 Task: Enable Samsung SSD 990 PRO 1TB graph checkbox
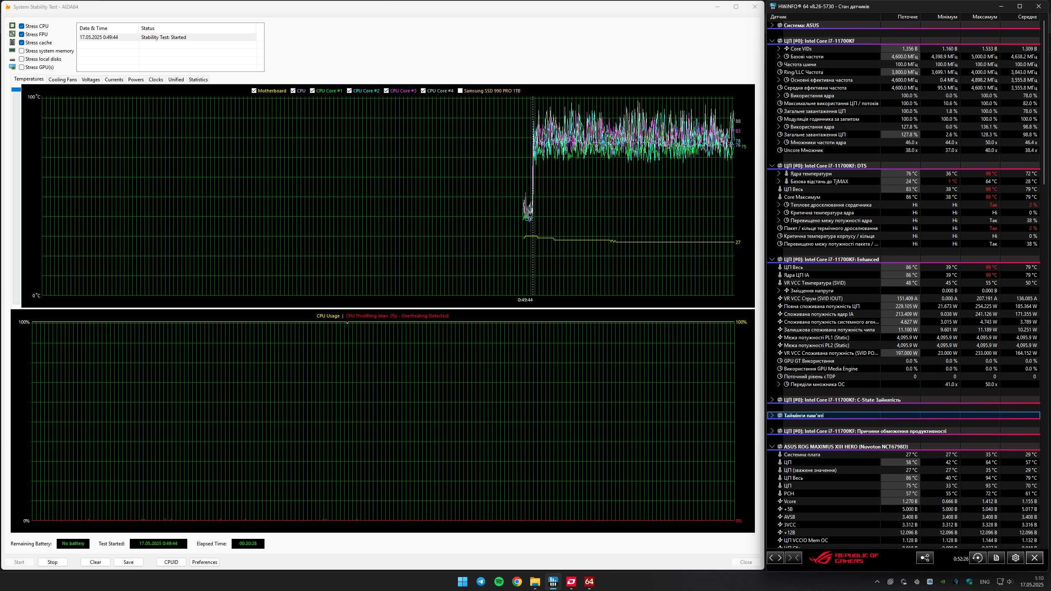tap(460, 91)
